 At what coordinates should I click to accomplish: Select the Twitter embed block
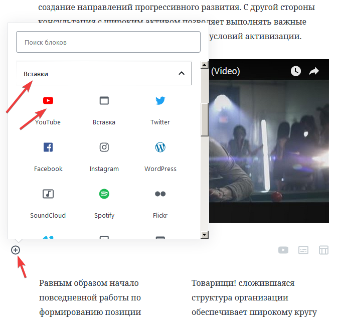point(160,110)
